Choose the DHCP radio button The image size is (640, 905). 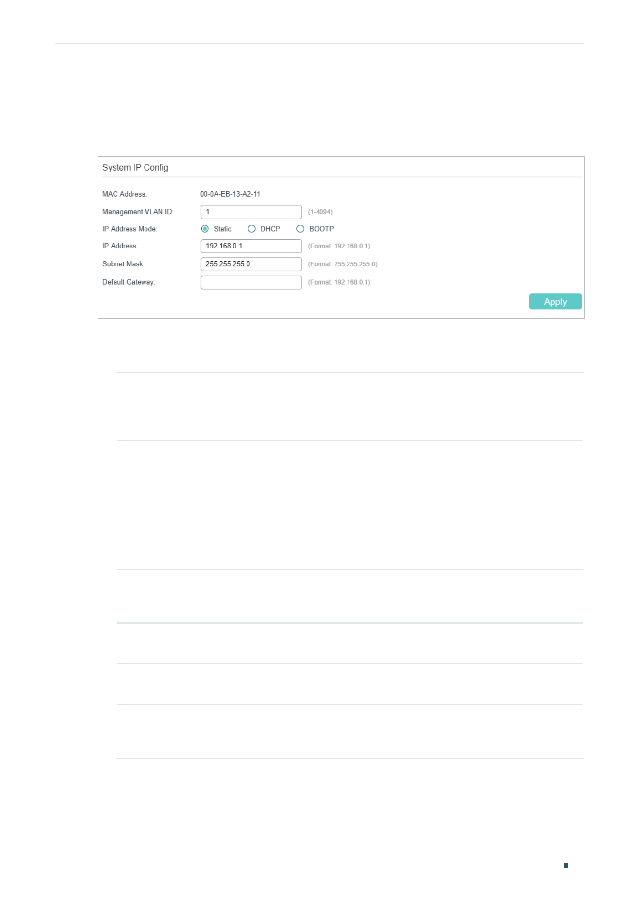(251, 229)
